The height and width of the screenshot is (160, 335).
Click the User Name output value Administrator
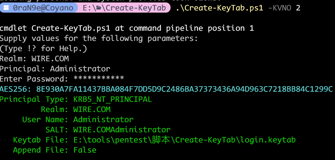click(103, 119)
